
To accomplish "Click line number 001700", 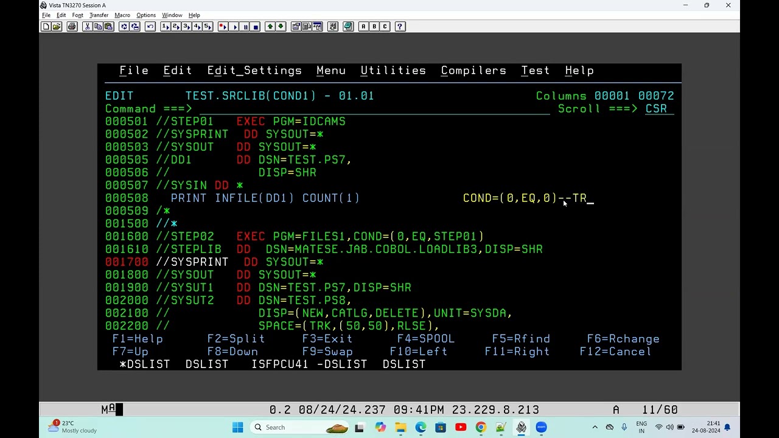I will [x=127, y=262].
